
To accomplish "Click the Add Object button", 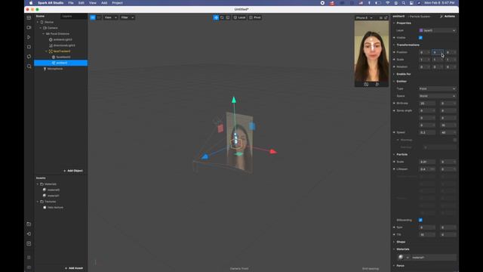I will pyautogui.click(x=73, y=171).
